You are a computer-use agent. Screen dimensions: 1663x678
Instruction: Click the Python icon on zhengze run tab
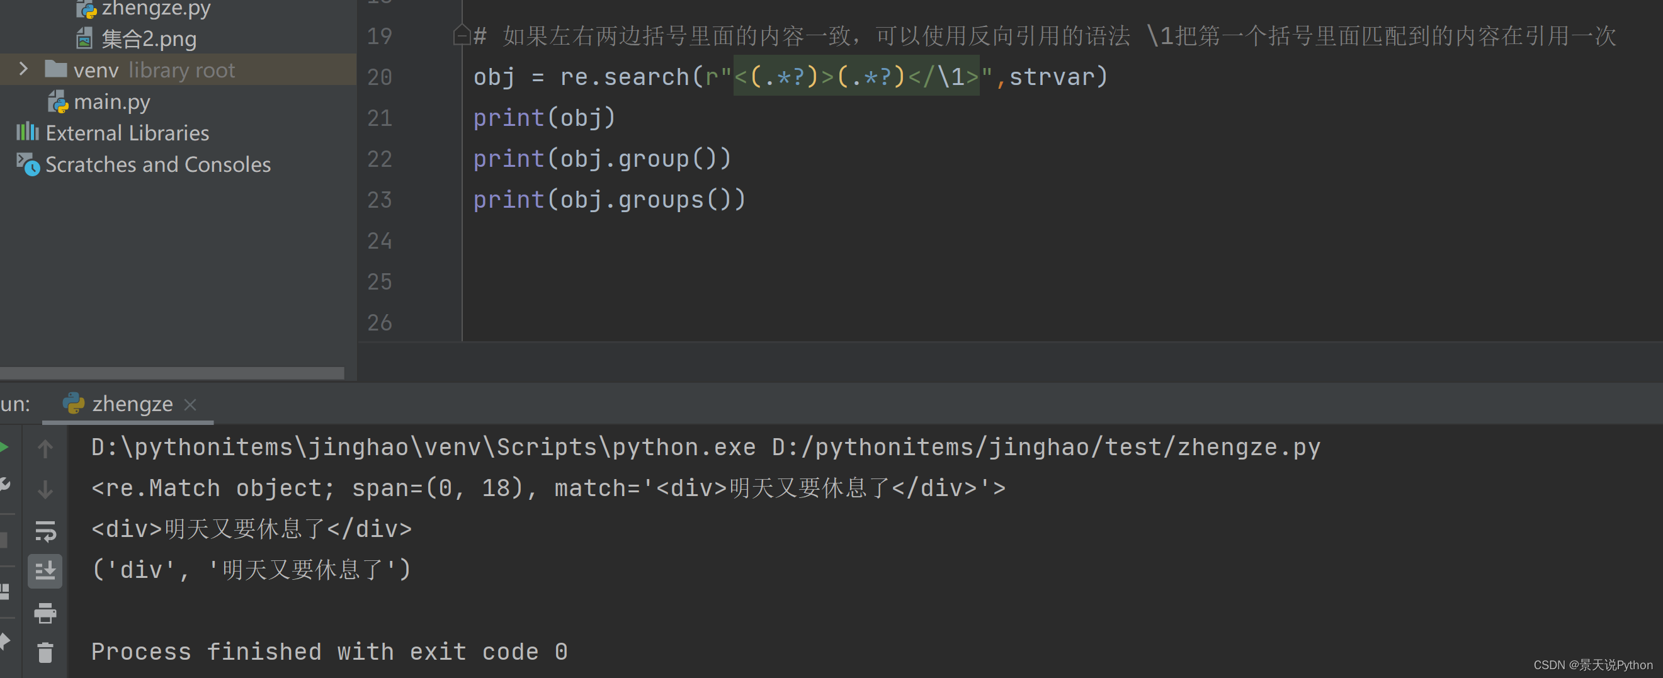pyautogui.click(x=74, y=404)
